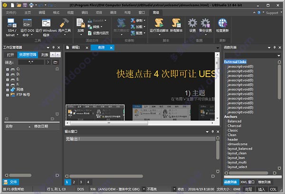285x194 pixels.
Task: Switch to the 格式 ribbon tab
Action: [56, 12]
